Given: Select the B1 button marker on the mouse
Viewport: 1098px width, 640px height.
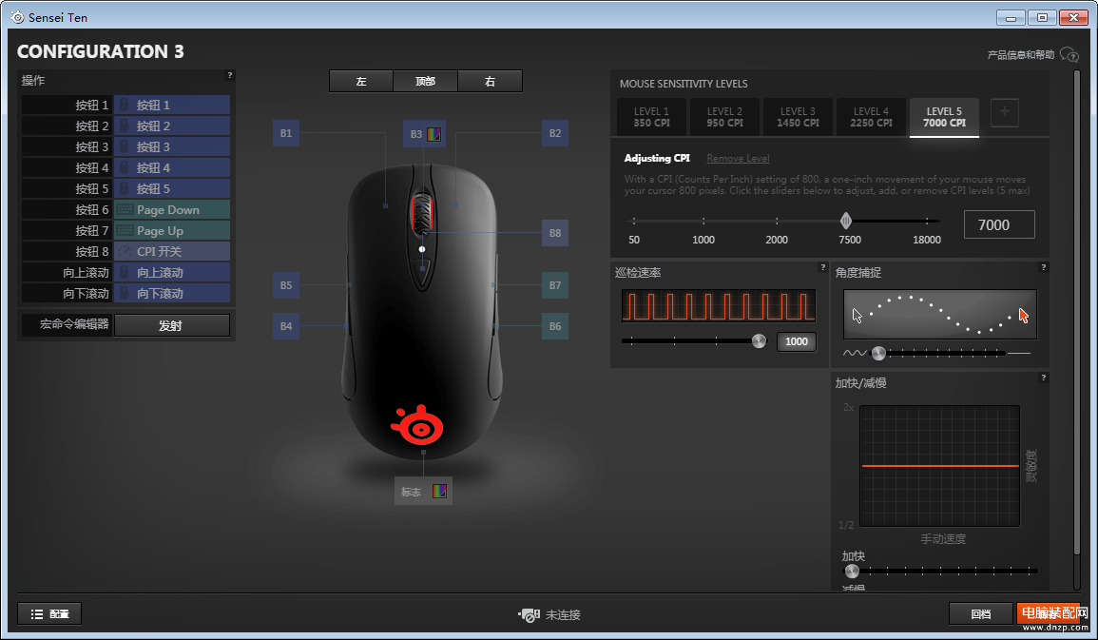Looking at the screenshot, I should pos(286,133).
